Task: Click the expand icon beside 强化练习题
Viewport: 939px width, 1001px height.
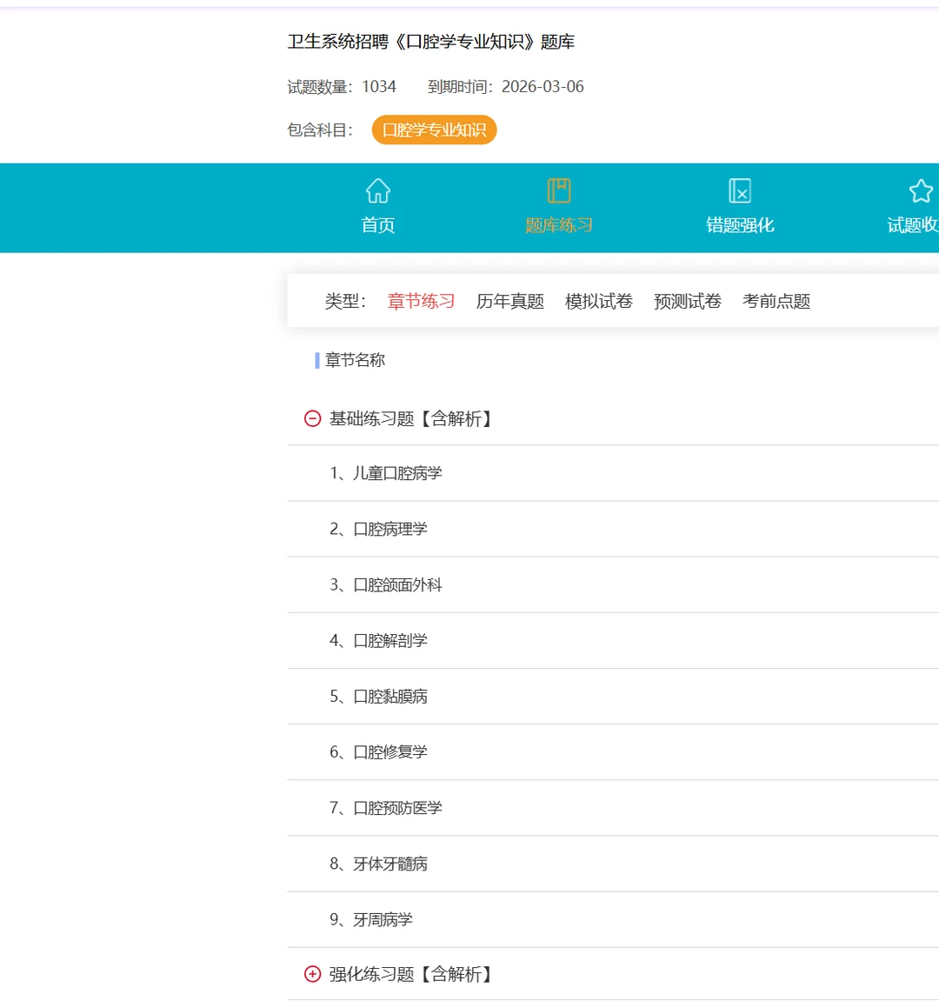Action: [312, 974]
